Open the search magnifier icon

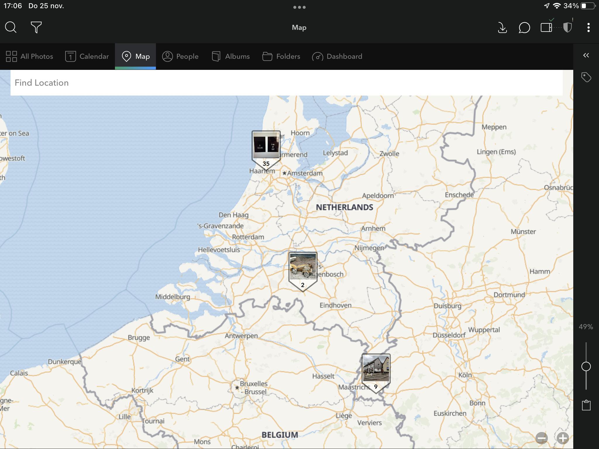(x=11, y=27)
